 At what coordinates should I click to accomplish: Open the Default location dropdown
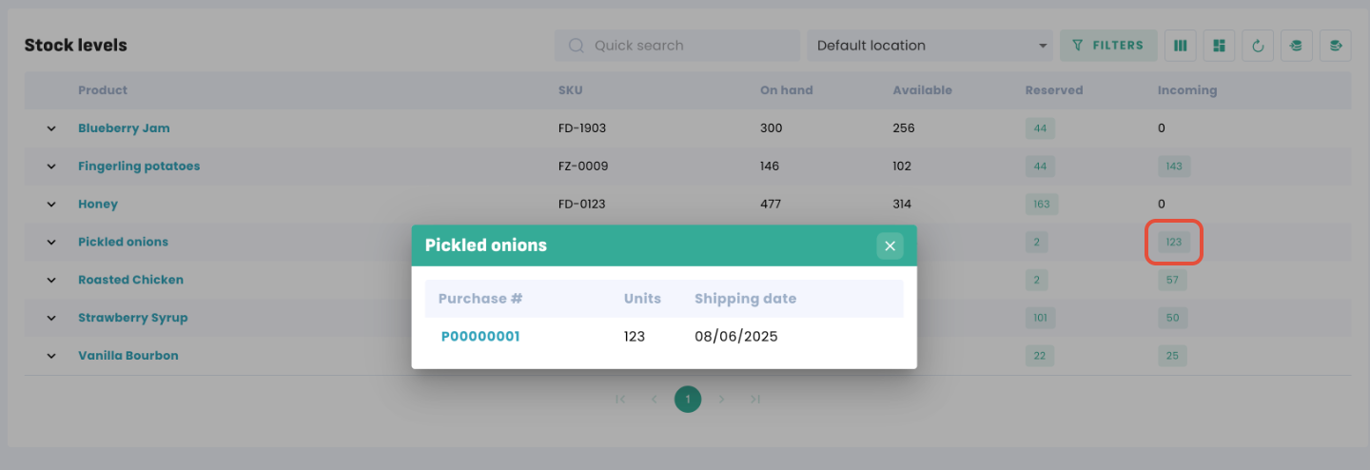point(929,45)
